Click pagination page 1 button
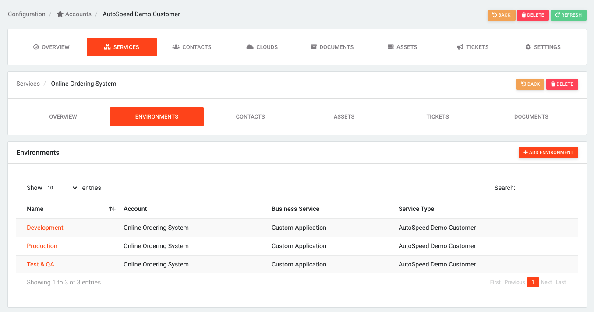The width and height of the screenshot is (594, 312). (x=533, y=282)
